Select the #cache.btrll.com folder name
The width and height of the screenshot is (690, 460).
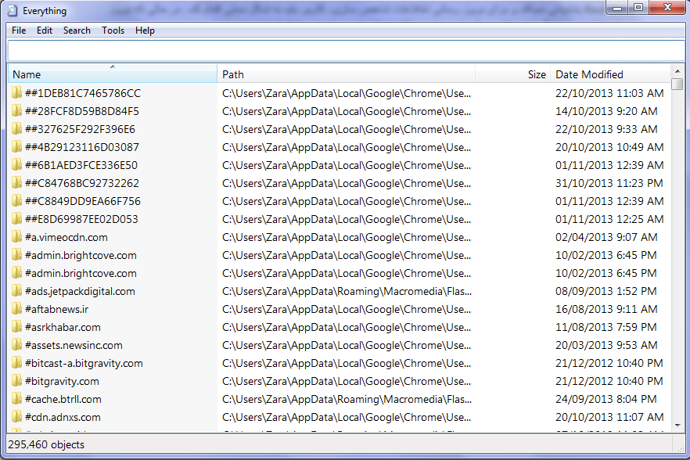pyautogui.click(x=63, y=399)
